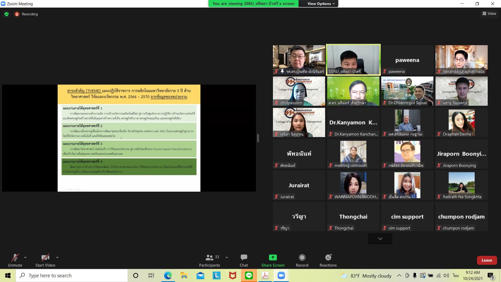This screenshot has height=282, width=501.
Task: Click the divider handle beside shared screen
Action: coord(258,138)
